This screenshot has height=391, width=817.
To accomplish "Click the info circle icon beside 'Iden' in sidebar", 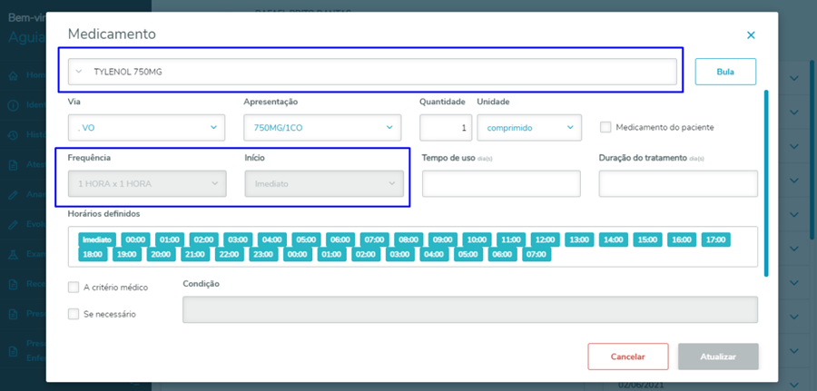I will pos(13,105).
